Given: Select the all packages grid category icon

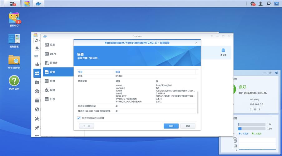Looking at the screenshot, I should pos(37,73).
